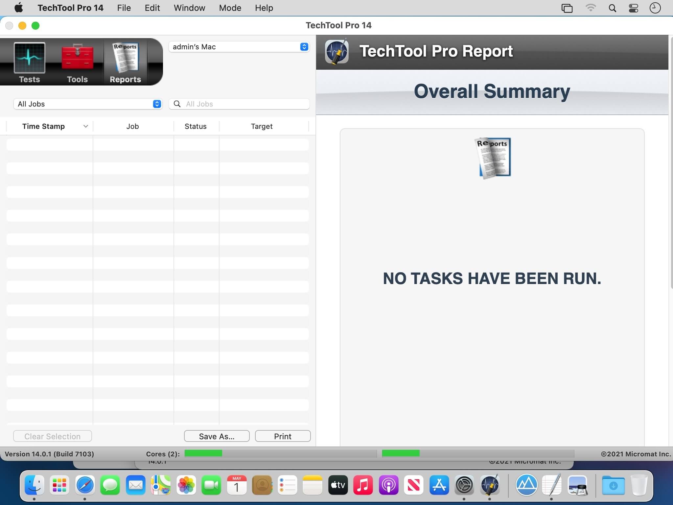Sort reports by the Status column

pos(196,126)
